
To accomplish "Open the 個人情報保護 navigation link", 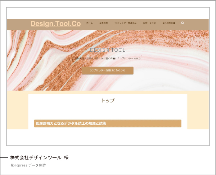I will point(168,23).
